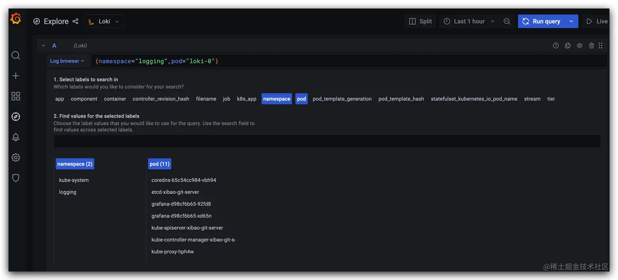
Task: Toggle the pod_template_hash label
Action: [x=401, y=99]
